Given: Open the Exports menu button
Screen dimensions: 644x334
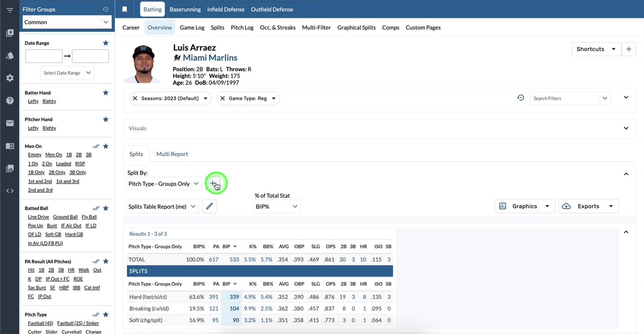Looking at the screenshot, I should pos(588,206).
